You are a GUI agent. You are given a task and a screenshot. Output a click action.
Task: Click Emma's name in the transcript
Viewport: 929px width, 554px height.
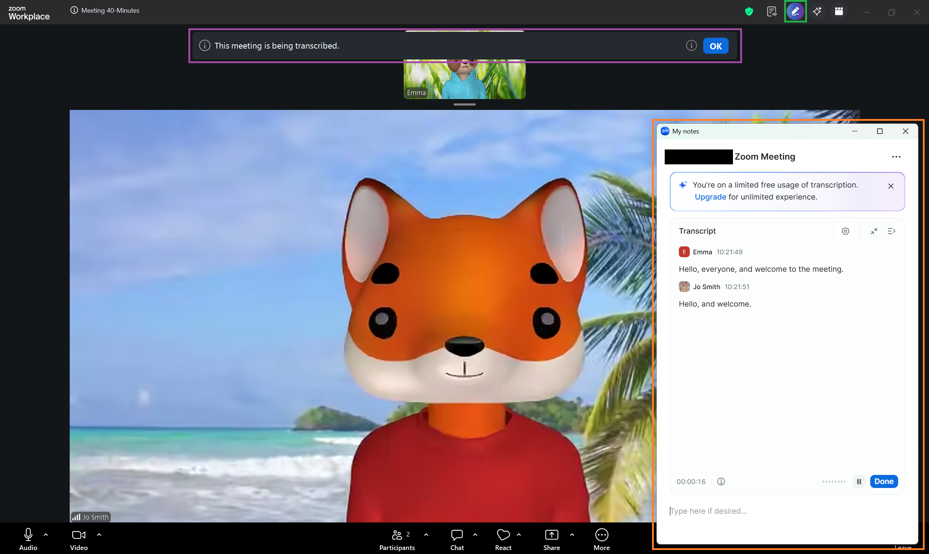(702, 252)
